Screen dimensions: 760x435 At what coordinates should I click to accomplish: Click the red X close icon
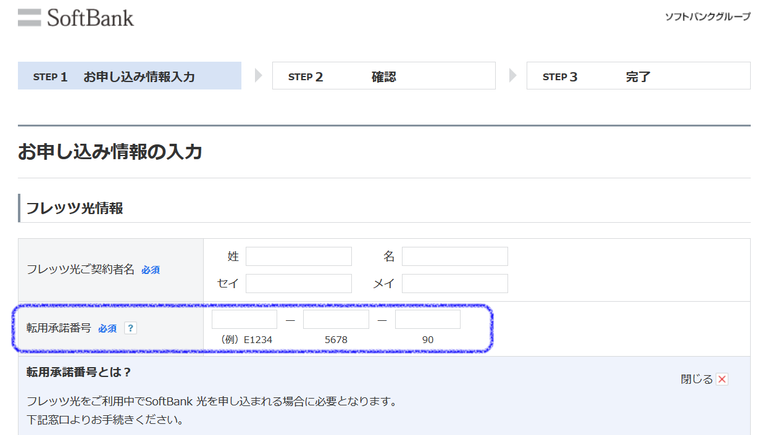click(722, 379)
